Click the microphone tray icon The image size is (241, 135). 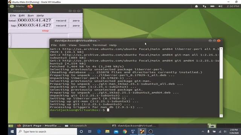(208, 132)
